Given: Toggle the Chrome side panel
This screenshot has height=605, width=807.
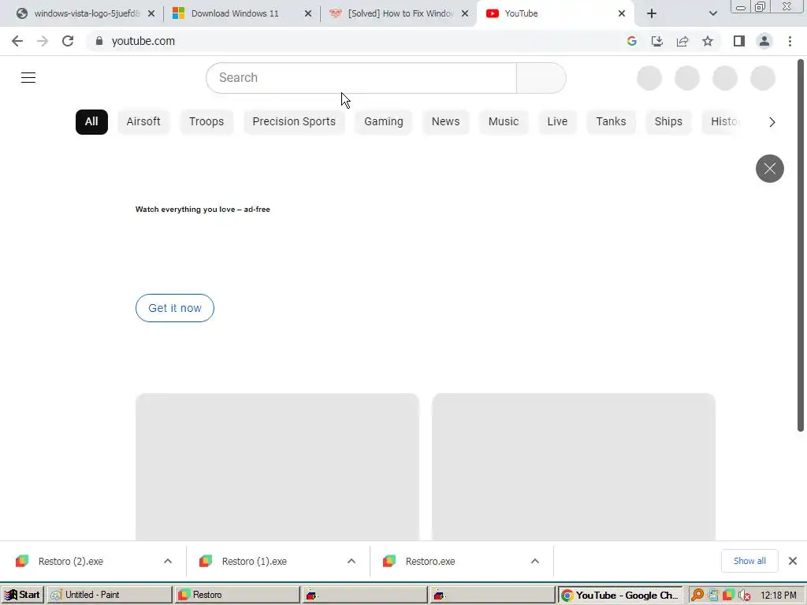Looking at the screenshot, I should pyautogui.click(x=739, y=41).
